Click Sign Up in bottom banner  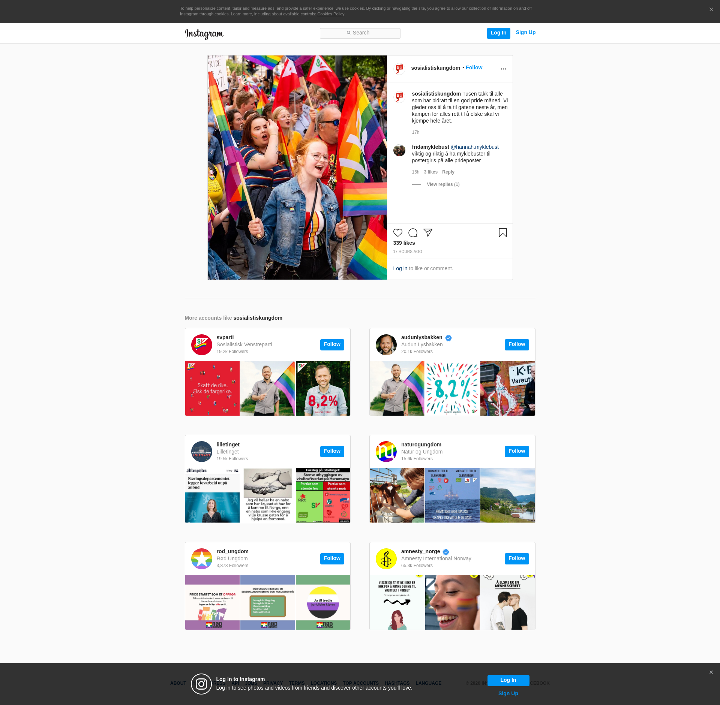(508, 693)
